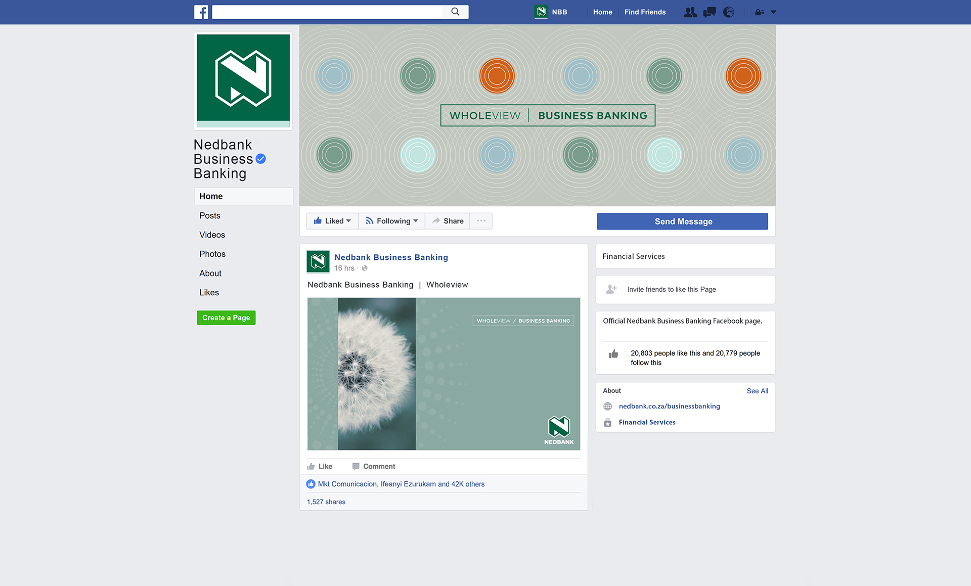The image size is (971, 586).
Task: Click the post author's Nedbank avatar icon
Action: tap(318, 262)
